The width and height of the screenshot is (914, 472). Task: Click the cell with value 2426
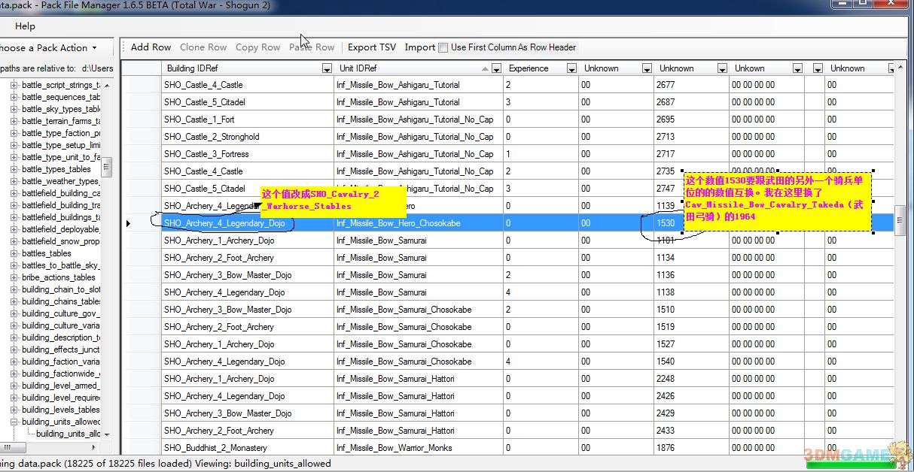(691, 396)
